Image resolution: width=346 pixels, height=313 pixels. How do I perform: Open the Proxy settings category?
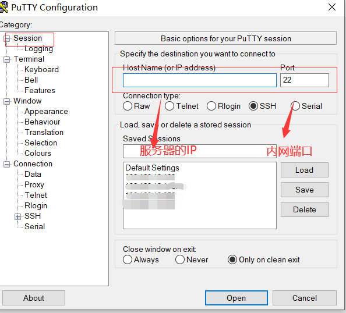34,184
